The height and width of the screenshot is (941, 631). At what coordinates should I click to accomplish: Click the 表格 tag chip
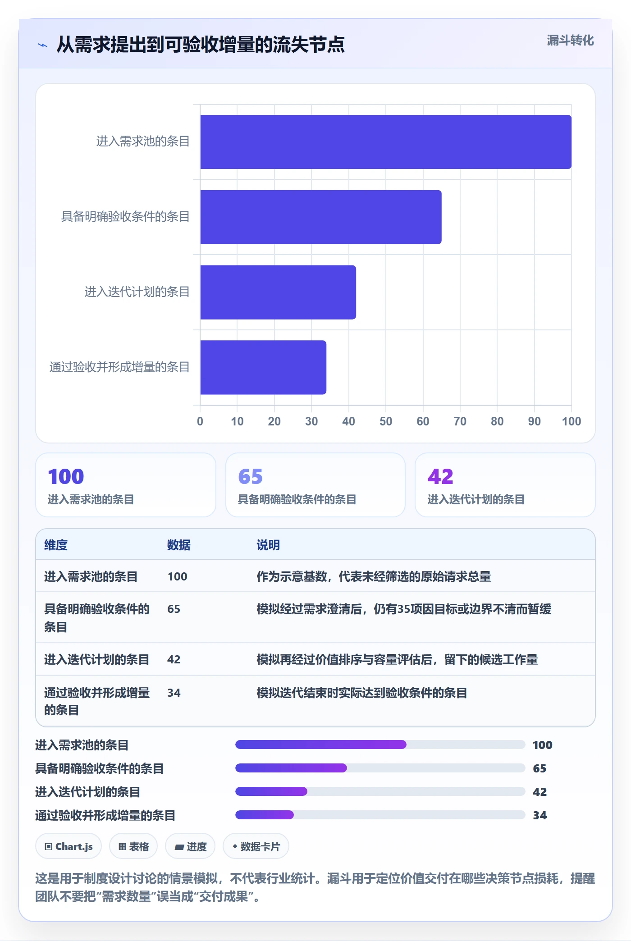(x=133, y=846)
